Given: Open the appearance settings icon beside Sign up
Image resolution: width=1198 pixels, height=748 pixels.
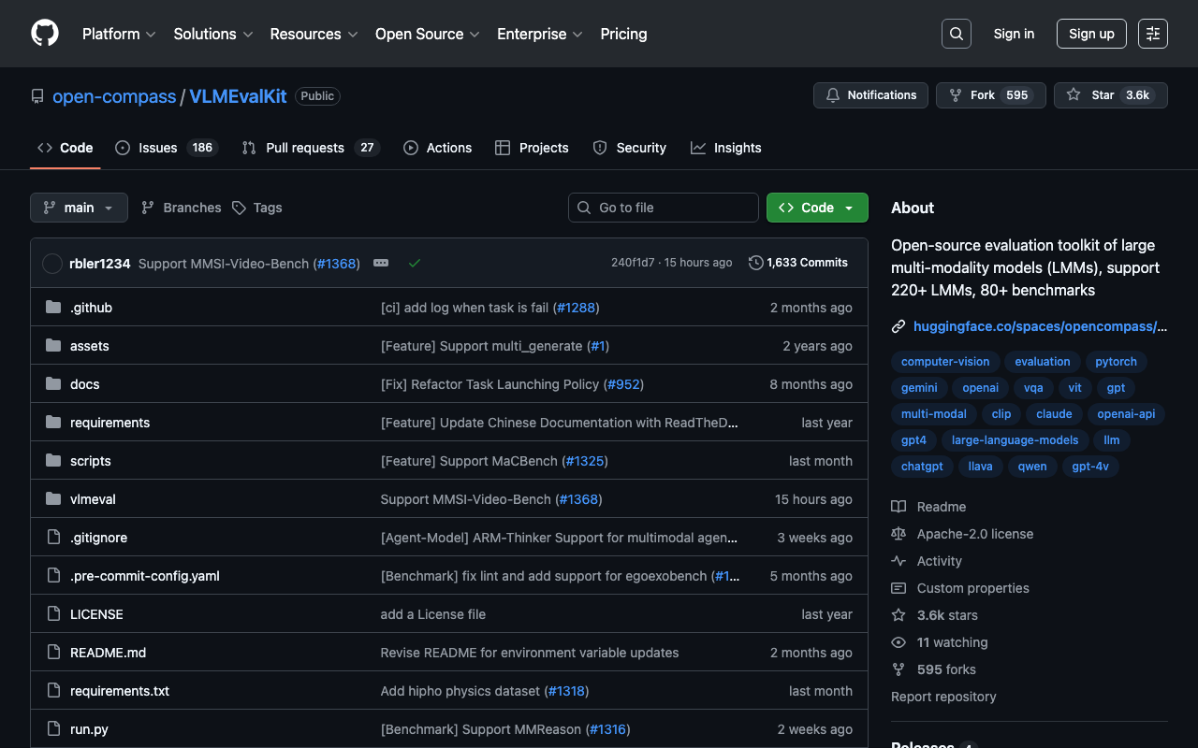Looking at the screenshot, I should coord(1152,34).
